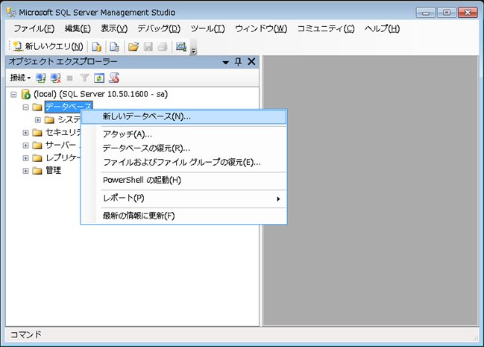
Task: Click the Management Studio title bar icon
Action: coord(11,13)
